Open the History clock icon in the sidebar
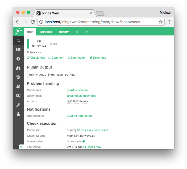Screen dimensions: 187x169 pos(18,77)
